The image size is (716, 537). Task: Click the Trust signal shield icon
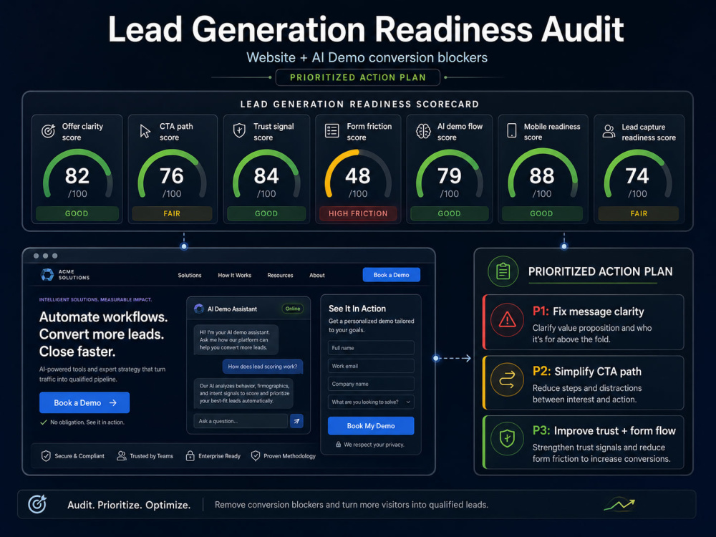tap(239, 130)
